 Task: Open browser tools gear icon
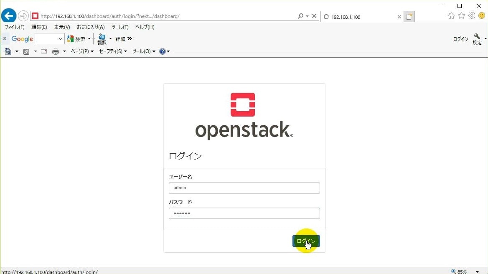click(x=472, y=15)
